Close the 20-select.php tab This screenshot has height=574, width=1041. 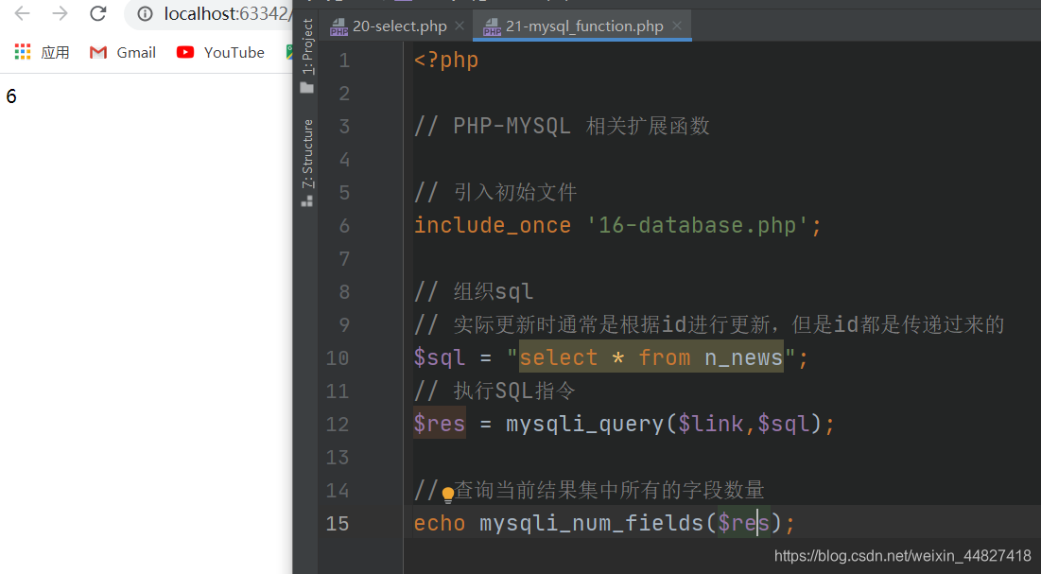(460, 26)
